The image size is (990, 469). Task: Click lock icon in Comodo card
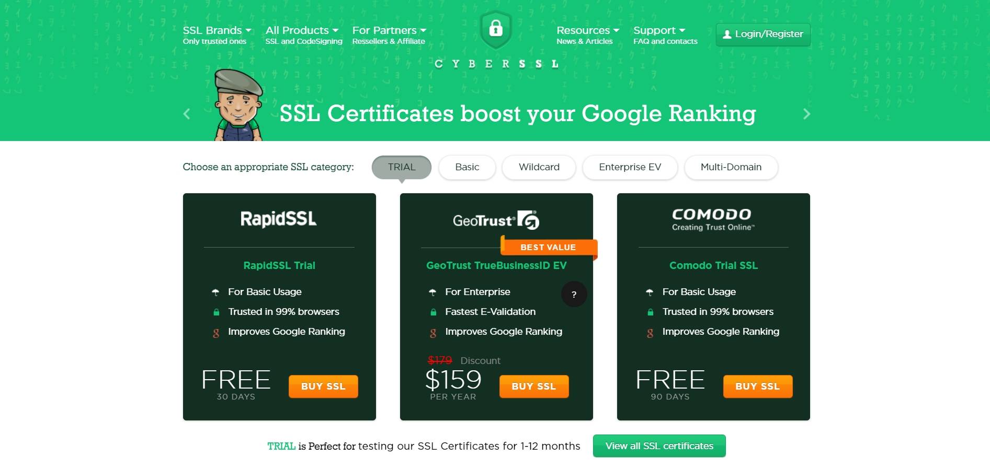650,312
